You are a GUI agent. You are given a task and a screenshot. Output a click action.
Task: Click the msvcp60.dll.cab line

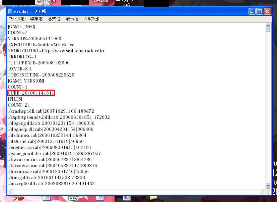click(51, 184)
